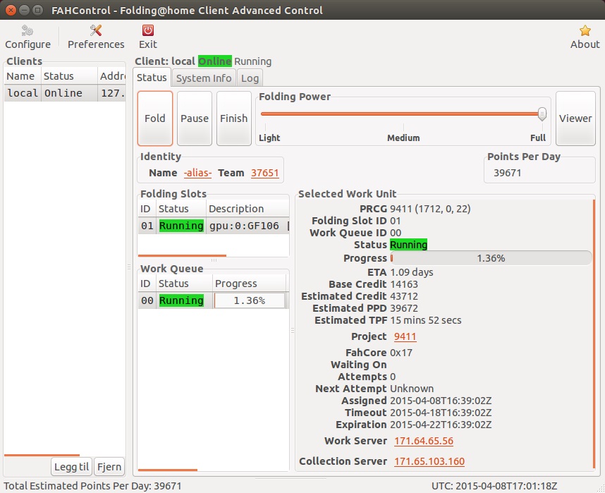Select work queue 00 row
605x493 pixels.
click(214, 300)
